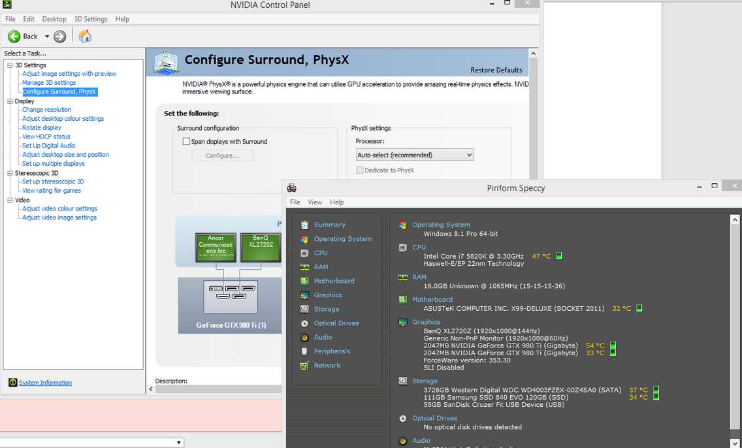742x448 pixels.
Task: Click NVIDIA horizontal scrollbar left arrow
Action: tap(151, 389)
